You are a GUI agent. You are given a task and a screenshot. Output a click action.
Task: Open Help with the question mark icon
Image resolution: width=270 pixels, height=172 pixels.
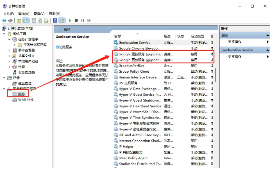[x=55, y=20]
